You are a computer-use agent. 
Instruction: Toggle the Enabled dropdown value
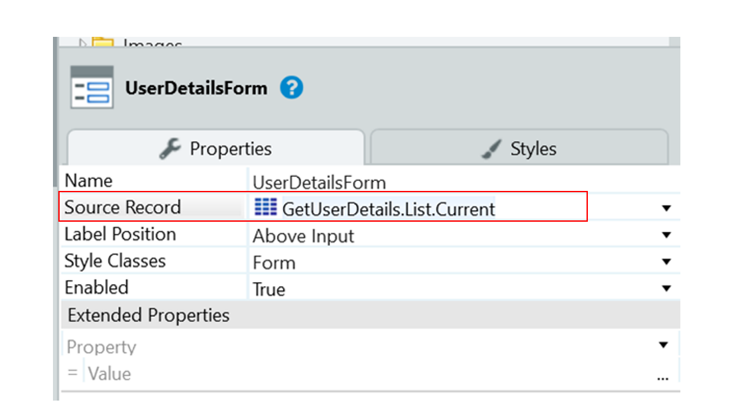[666, 288]
